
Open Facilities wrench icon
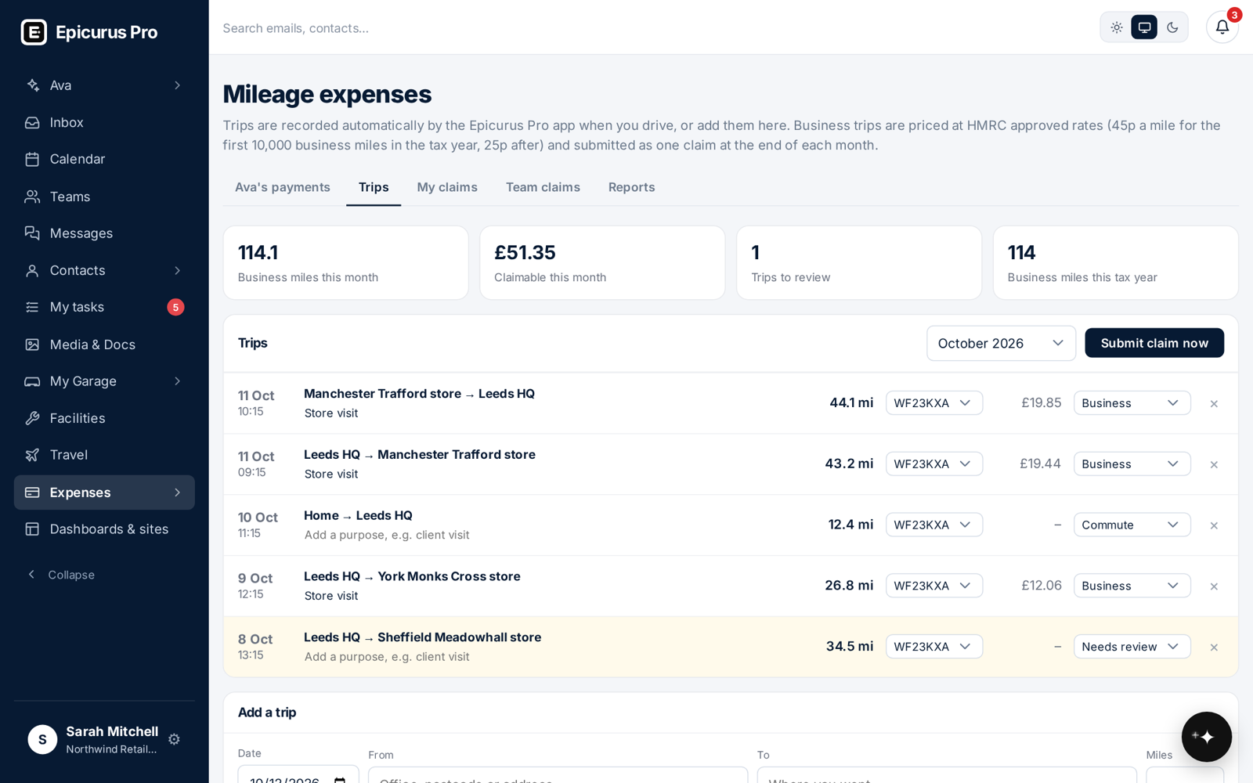coord(32,418)
